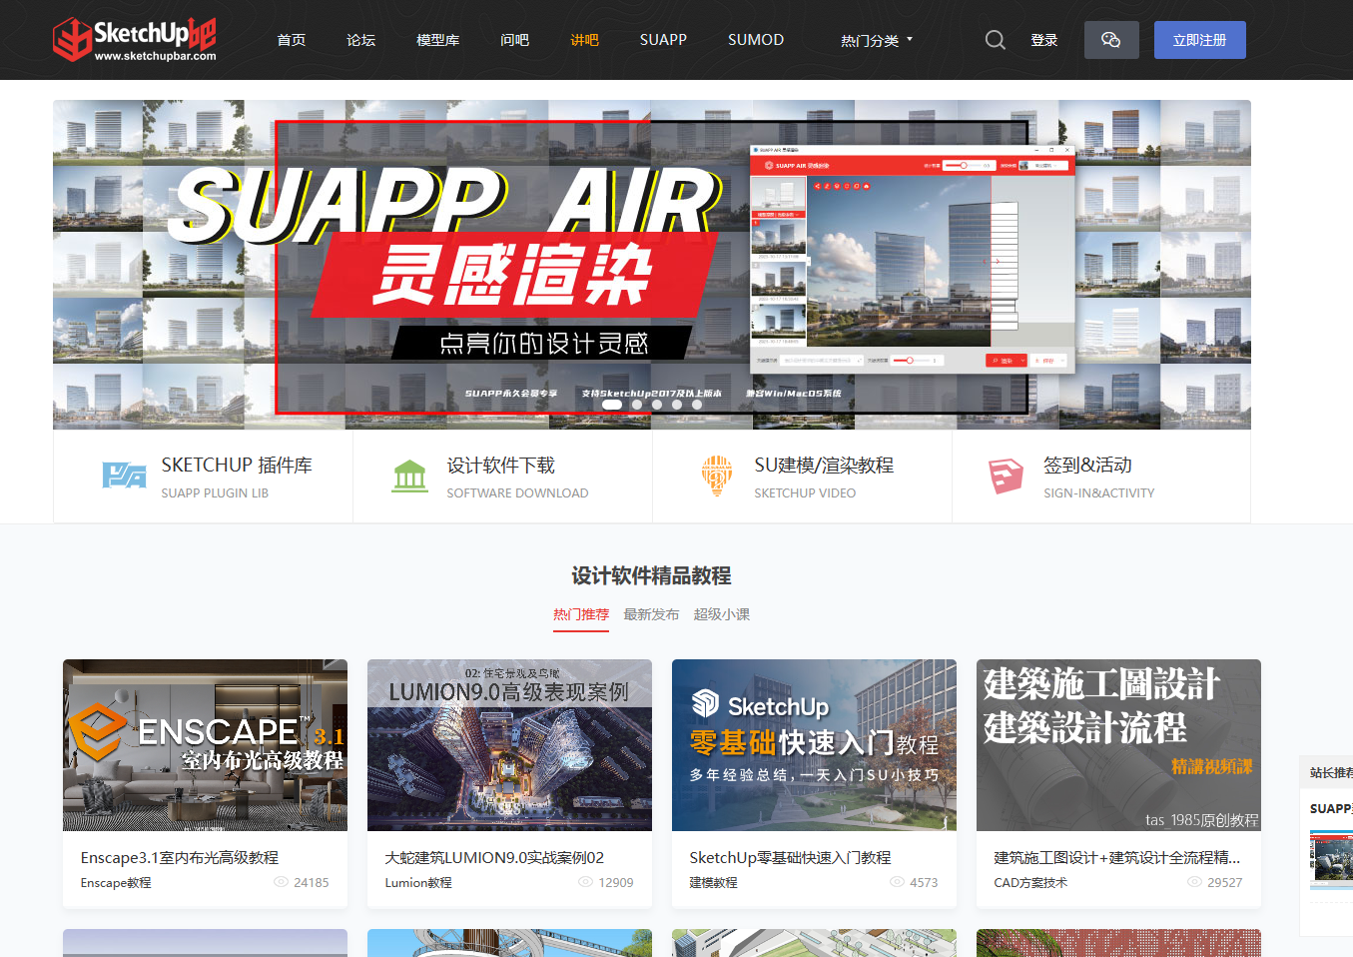Select the fifth banner carousel dot
This screenshot has height=957, width=1353.
pos(697,405)
